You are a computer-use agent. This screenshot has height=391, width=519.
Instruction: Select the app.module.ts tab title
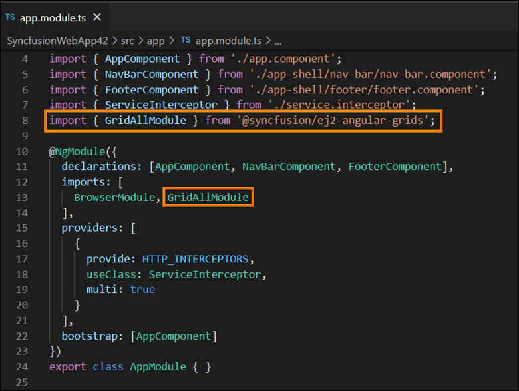tap(55, 16)
